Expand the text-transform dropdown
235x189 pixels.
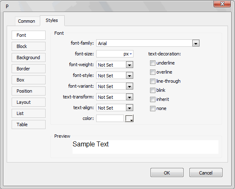(129, 97)
